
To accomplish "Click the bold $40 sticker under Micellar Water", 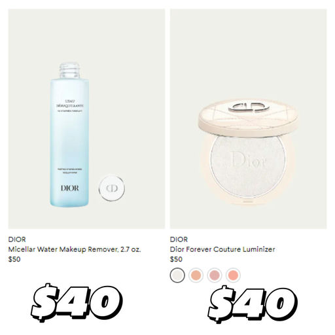I will (77, 303).
